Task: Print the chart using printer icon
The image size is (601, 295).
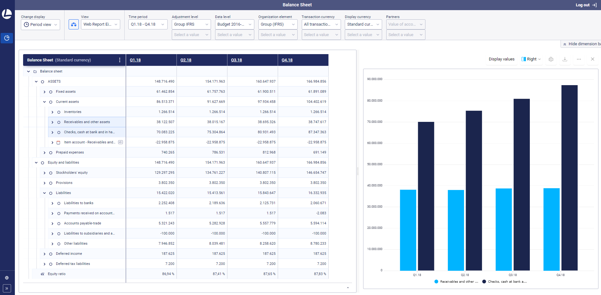Action: (x=551, y=59)
